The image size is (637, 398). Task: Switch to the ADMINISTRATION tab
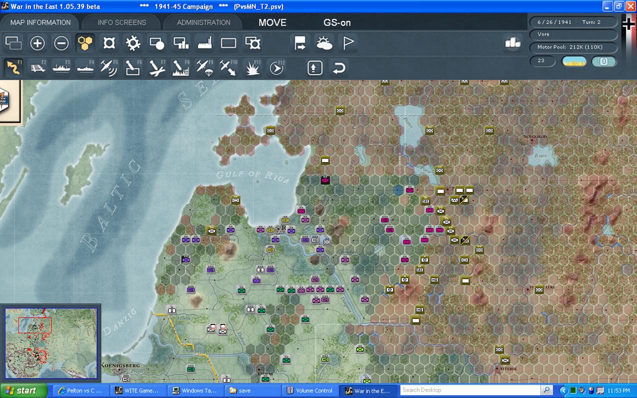tap(203, 22)
